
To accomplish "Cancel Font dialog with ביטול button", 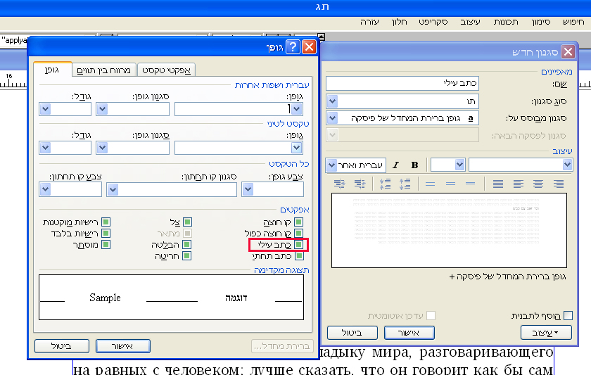I will coord(62,346).
